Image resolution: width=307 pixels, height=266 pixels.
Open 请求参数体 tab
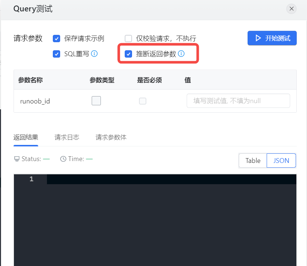tap(111, 137)
